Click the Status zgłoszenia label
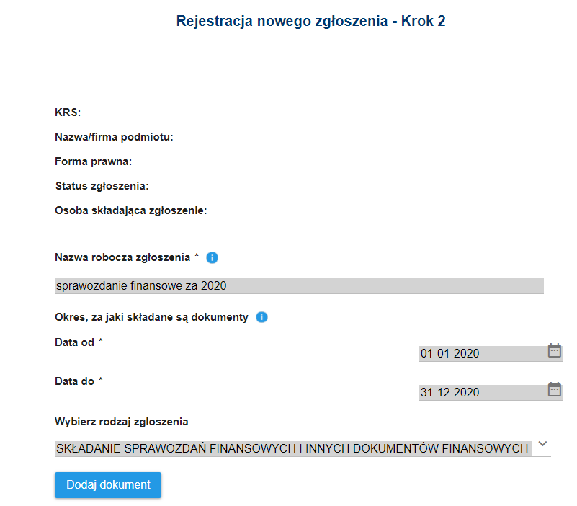 102,187
